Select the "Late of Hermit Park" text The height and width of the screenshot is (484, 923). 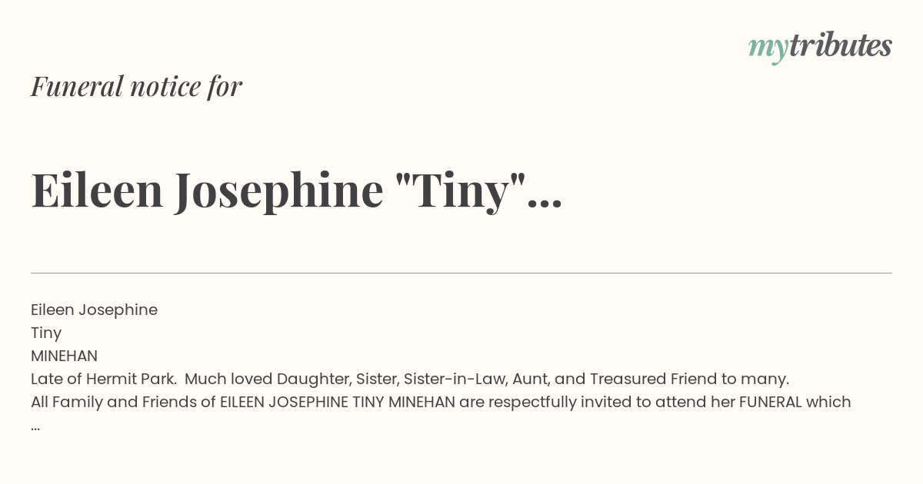tap(102, 379)
